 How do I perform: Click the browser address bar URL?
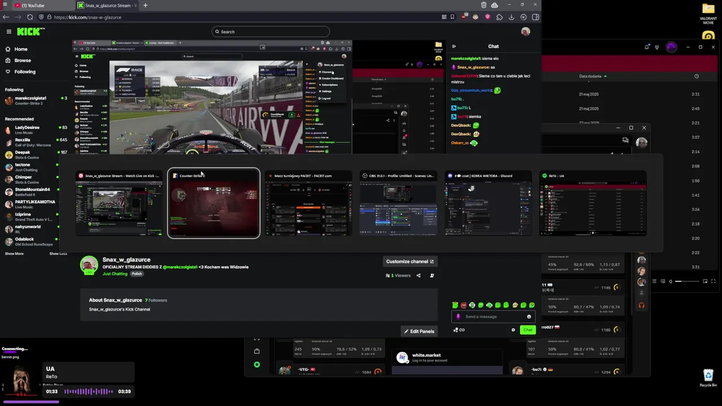[87, 17]
